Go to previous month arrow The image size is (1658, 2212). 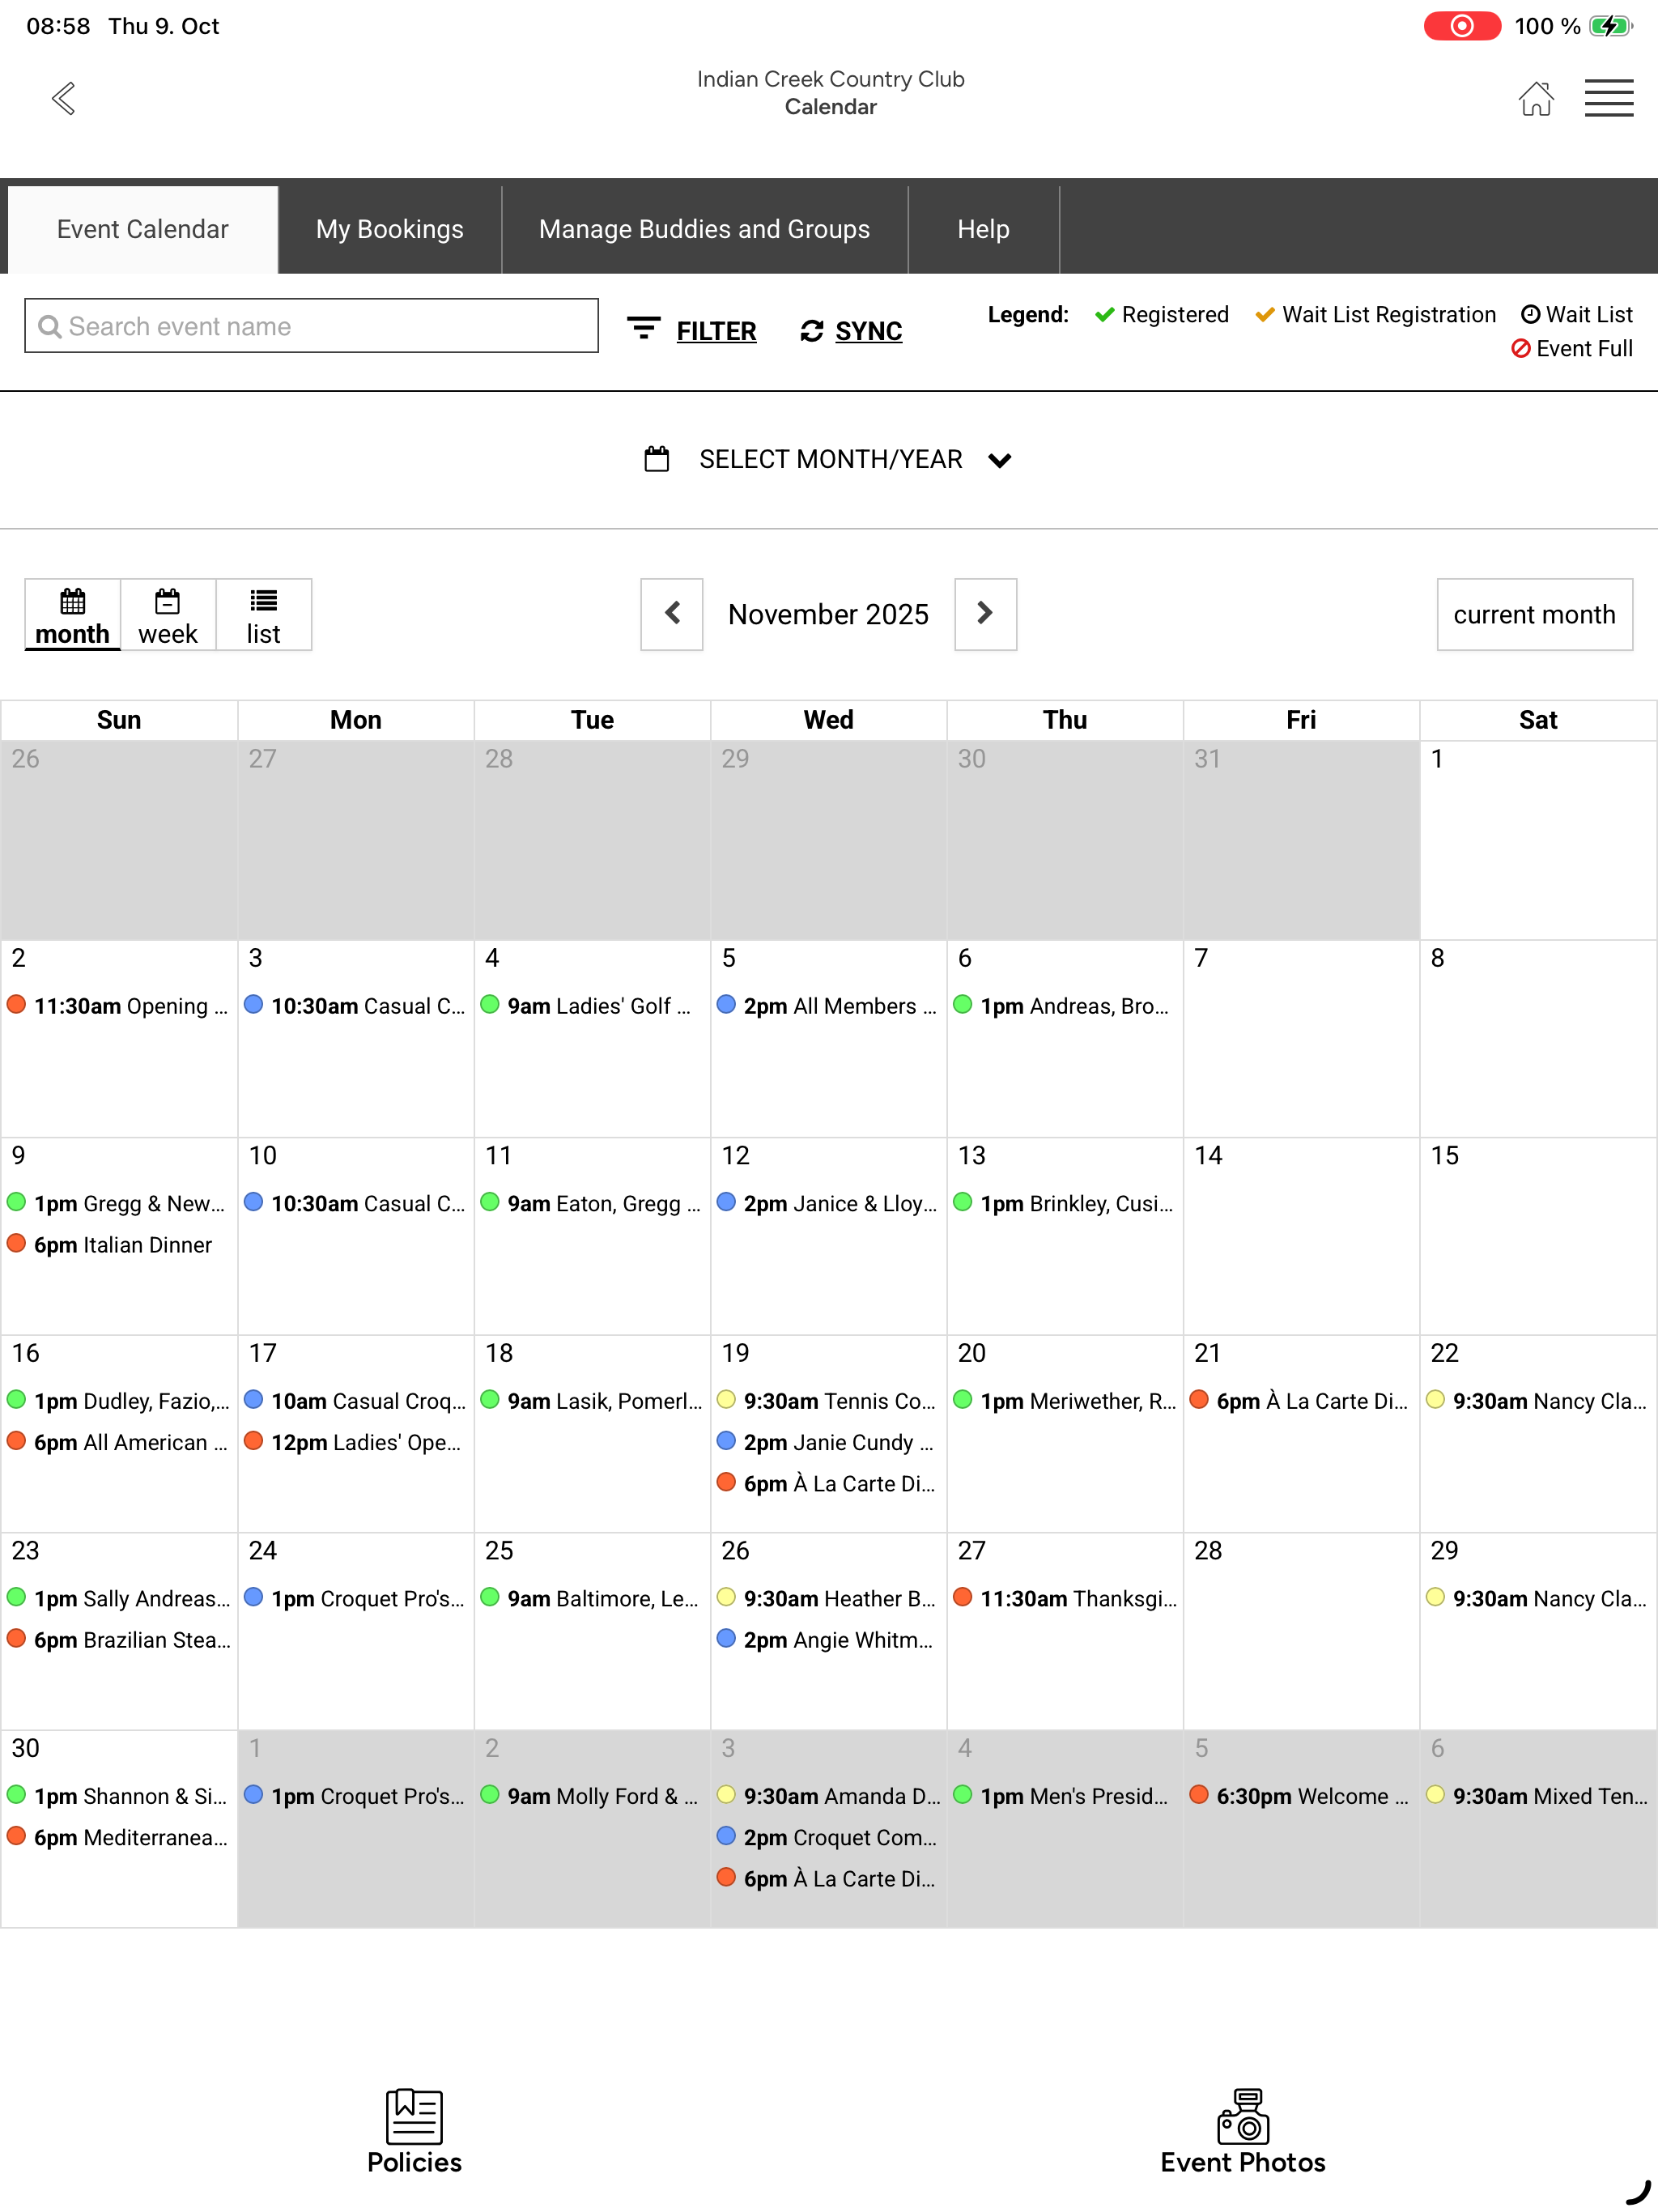(x=672, y=614)
